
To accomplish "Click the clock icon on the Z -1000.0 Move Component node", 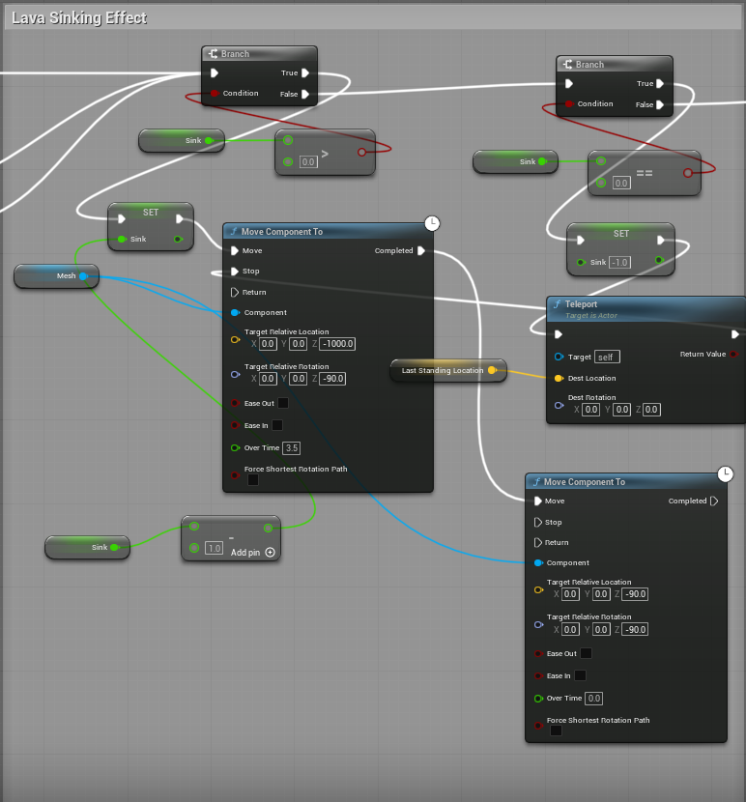I will [432, 223].
